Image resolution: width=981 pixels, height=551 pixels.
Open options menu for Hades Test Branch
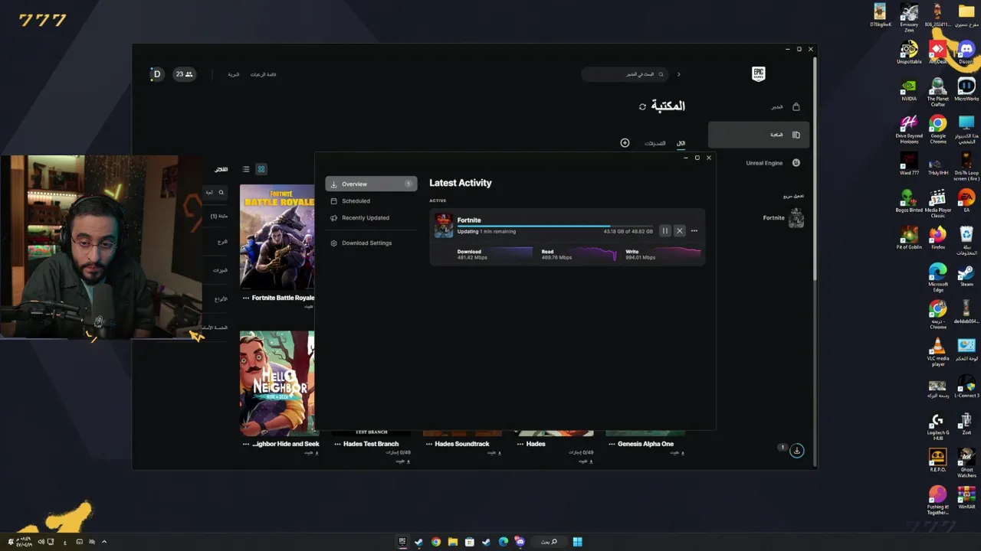tap(337, 444)
